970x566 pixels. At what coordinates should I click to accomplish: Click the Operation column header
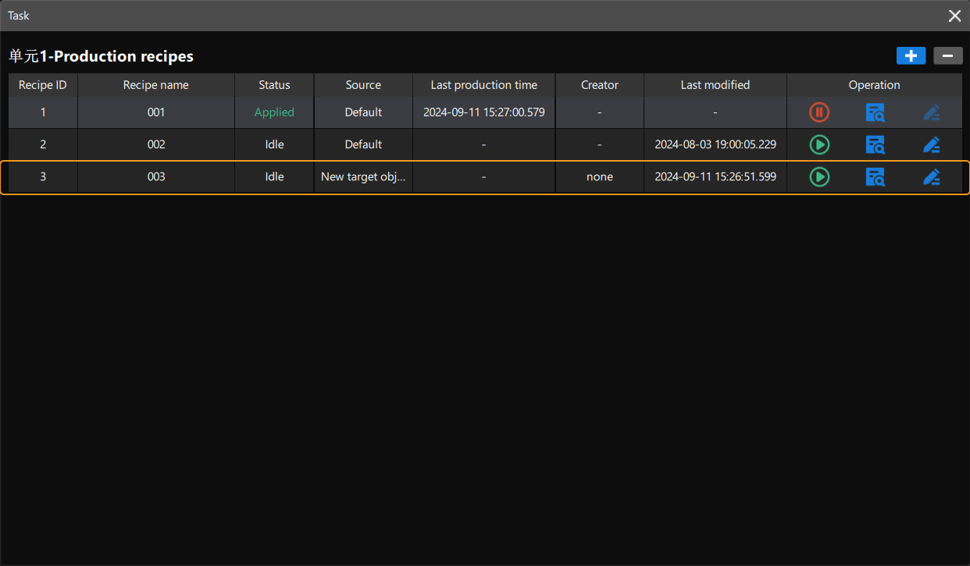point(874,84)
